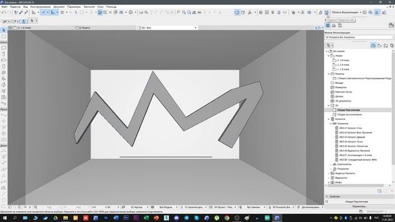The height and width of the screenshot is (222, 395).
Task: Select ИКЭ-01 Каталог Стен schedule
Action: (351, 128)
